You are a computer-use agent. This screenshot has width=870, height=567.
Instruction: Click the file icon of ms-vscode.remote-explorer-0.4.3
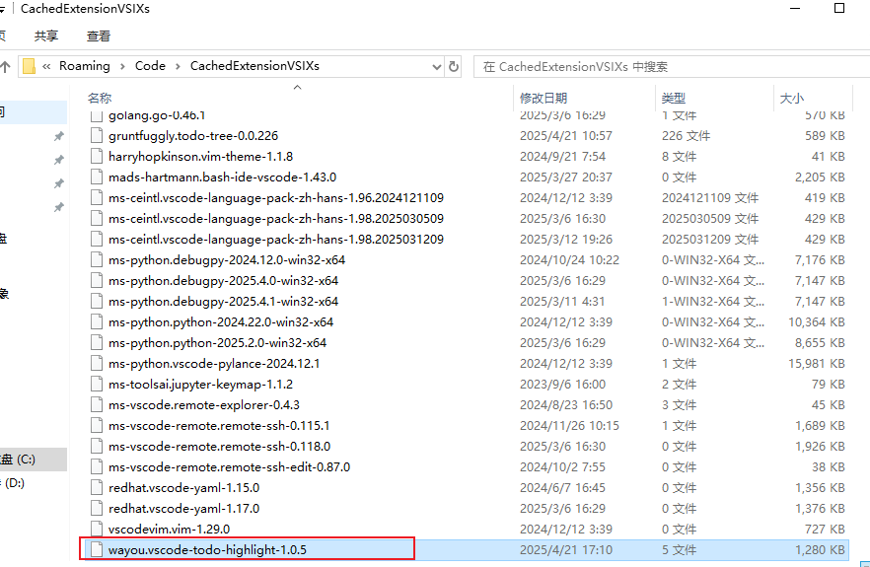97,405
